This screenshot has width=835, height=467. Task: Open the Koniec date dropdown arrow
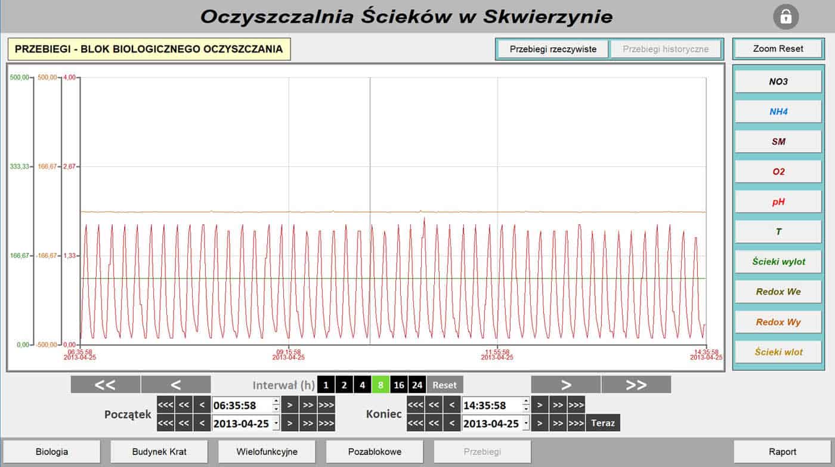tap(525, 423)
